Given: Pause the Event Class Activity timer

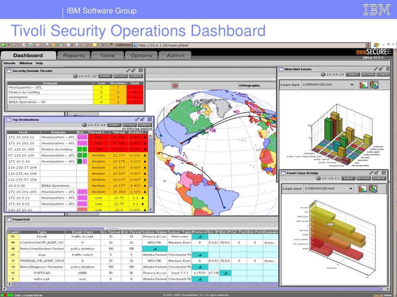Looking at the screenshot, I should (319, 178).
